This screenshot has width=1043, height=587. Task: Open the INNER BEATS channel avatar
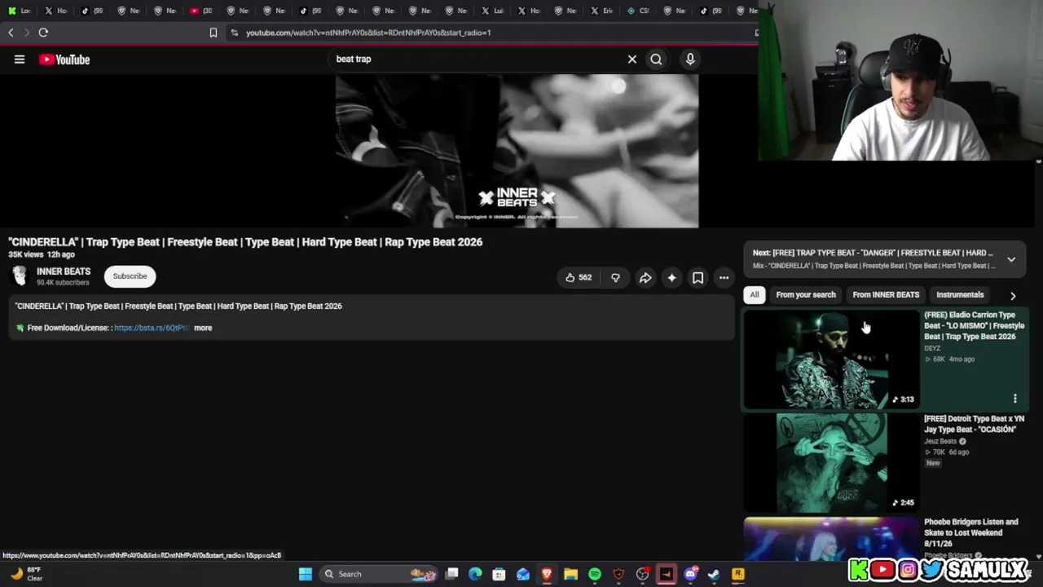20,276
